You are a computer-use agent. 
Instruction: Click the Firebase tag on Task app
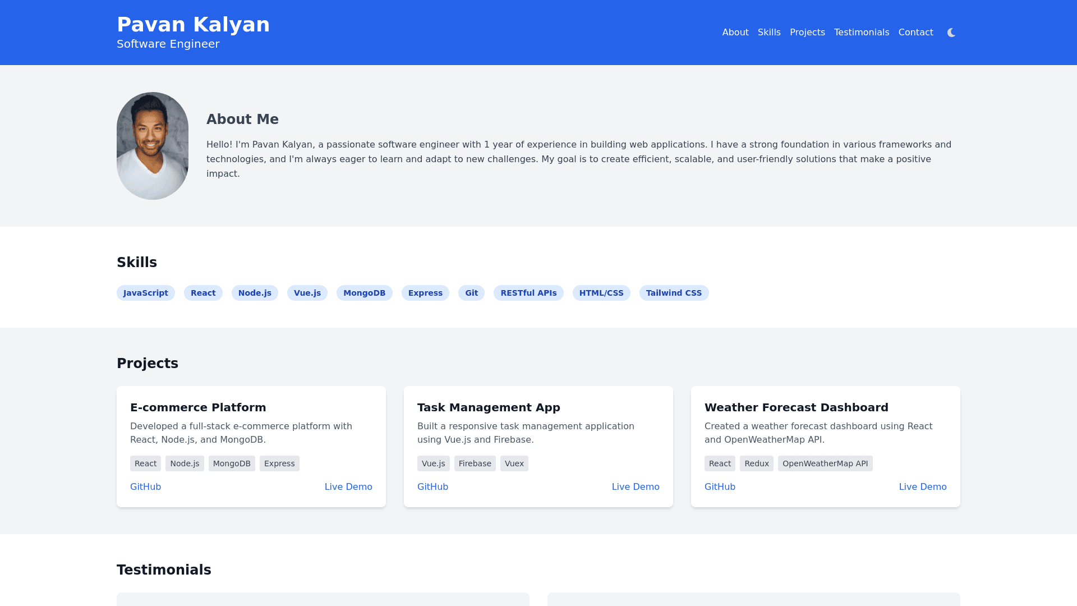pos(475,463)
